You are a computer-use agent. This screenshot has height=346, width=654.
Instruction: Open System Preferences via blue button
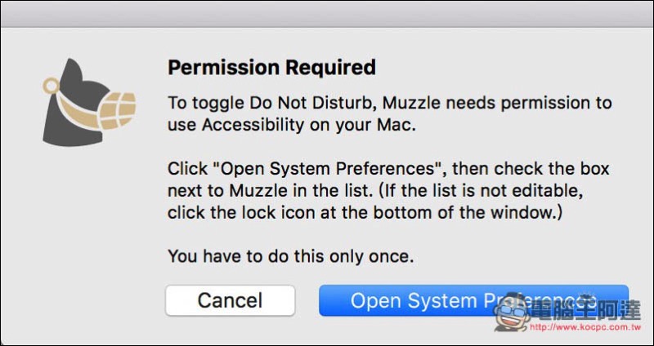coord(474,300)
